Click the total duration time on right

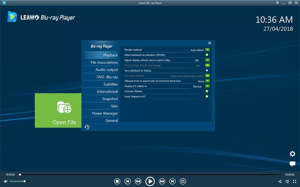pyautogui.click(x=290, y=175)
